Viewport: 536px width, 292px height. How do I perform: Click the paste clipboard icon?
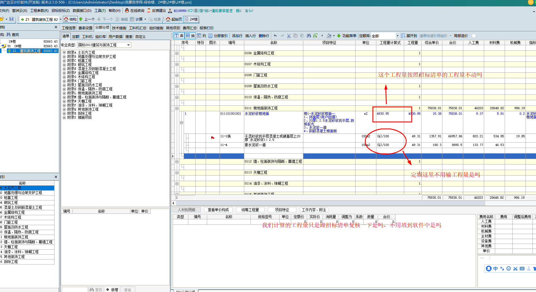coord(302,36)
